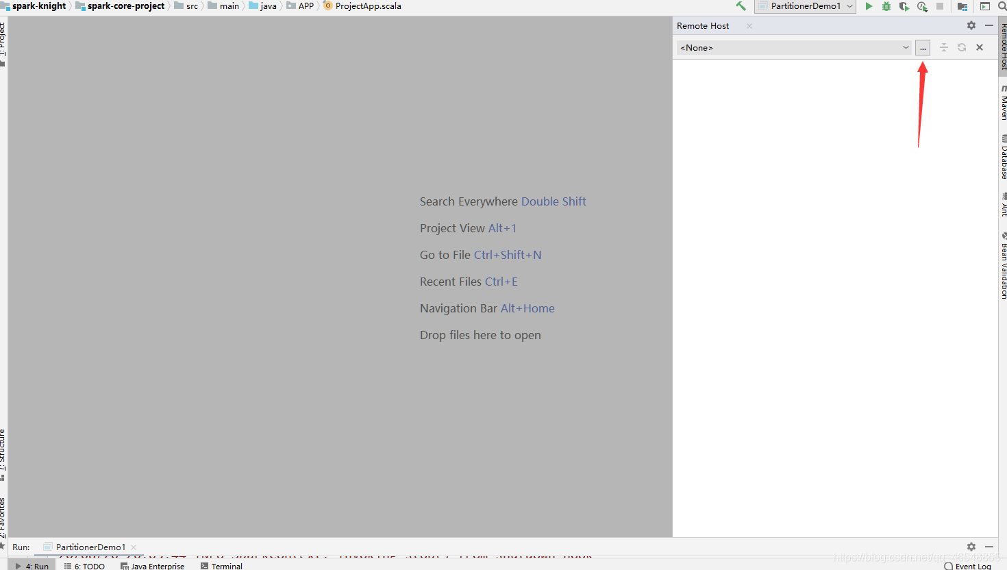Open the Project Structure icon

click(962, 6)
